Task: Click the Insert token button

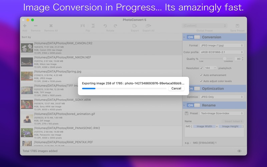Action: point(233,121)
